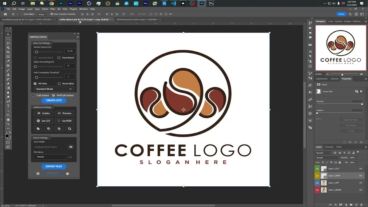Open the Group dropdown in the options bar
The height and width of the screenshot is (207, 368).
(x=42, y=14)
